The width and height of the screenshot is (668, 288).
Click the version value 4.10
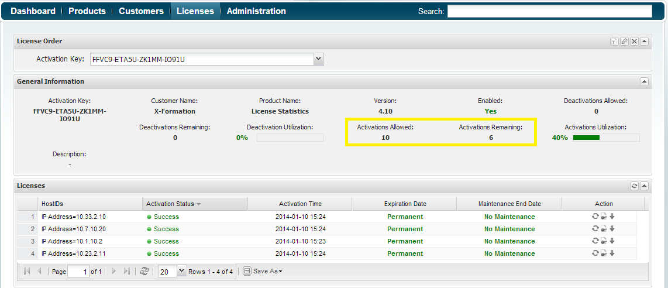(385, 111)
